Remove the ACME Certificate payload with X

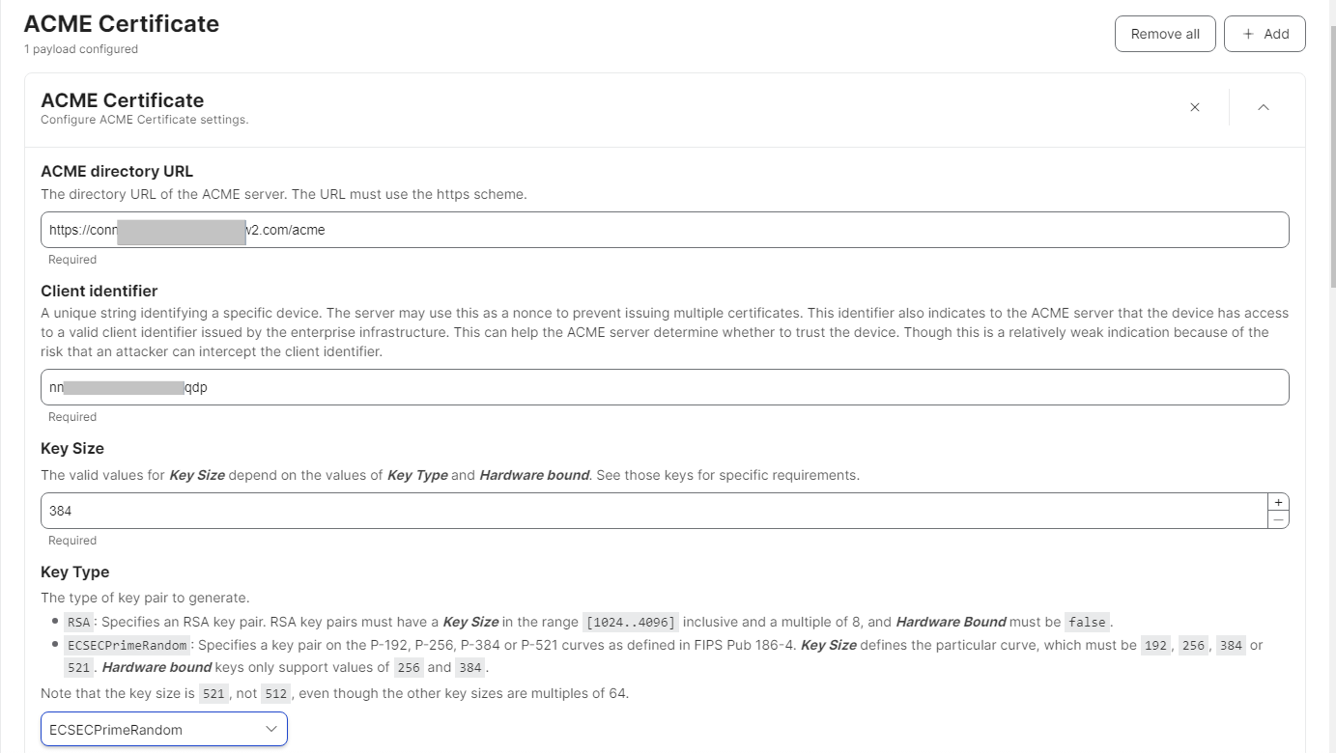pyautogui.click(x=1195, y=107)
